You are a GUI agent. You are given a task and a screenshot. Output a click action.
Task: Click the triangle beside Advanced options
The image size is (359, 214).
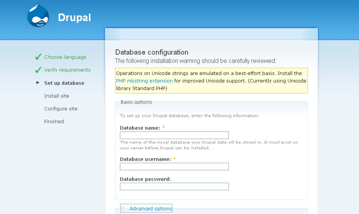[123, 208]
